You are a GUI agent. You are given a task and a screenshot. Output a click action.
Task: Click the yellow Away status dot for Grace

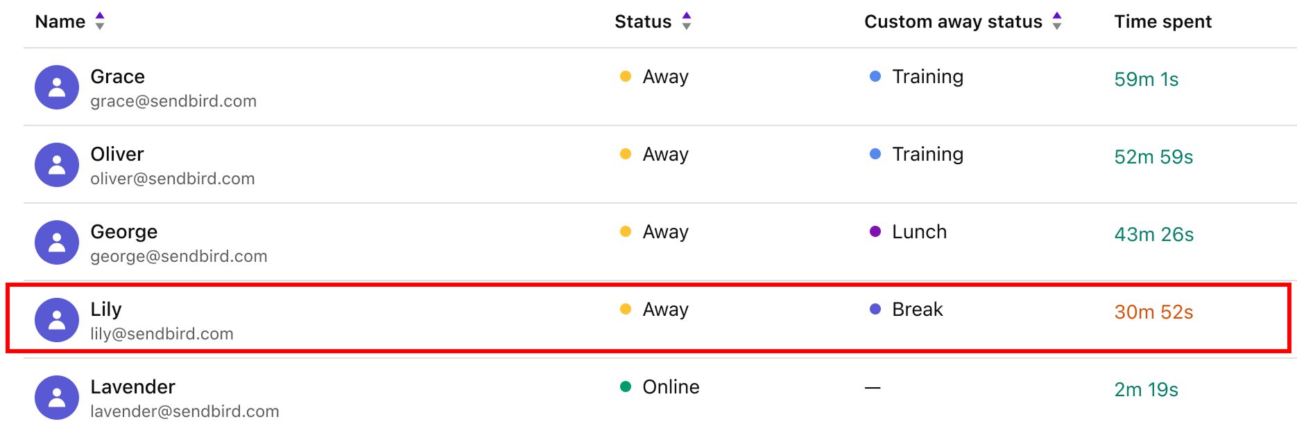point(626,78)
